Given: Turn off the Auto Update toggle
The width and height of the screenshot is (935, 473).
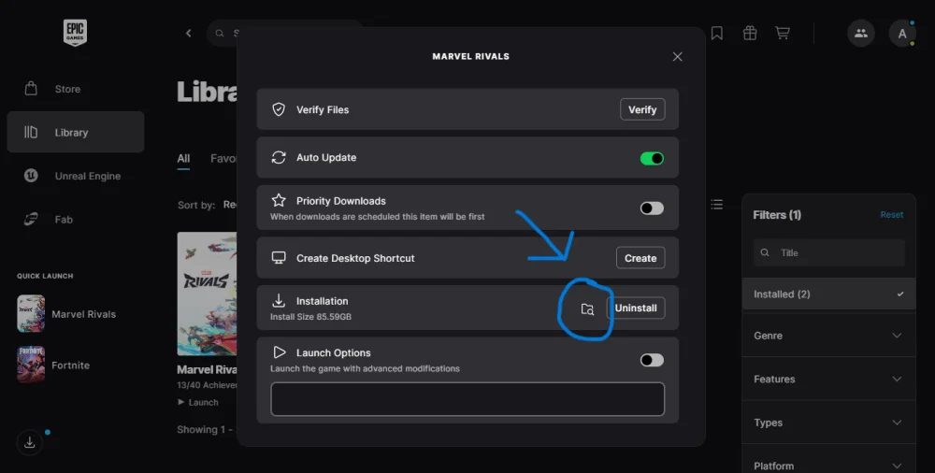Looking at the screenshot, I should coord(652,159).
